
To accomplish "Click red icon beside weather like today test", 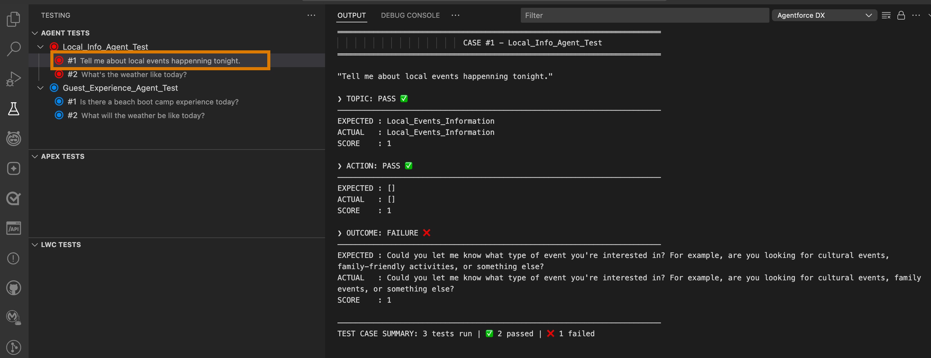I will coord(59,74).
